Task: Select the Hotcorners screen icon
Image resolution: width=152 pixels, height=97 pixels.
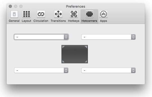Action: pos(90,14)
